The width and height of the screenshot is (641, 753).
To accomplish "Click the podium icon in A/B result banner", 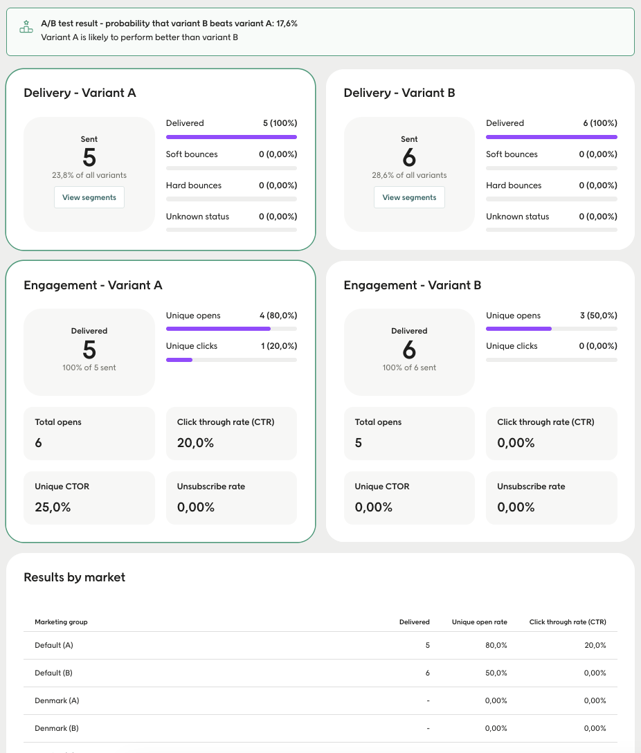I will point(26,27).
